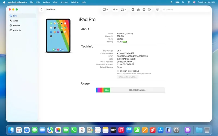Click the Change Password button
Screen dimensions: 218x136
127,77
